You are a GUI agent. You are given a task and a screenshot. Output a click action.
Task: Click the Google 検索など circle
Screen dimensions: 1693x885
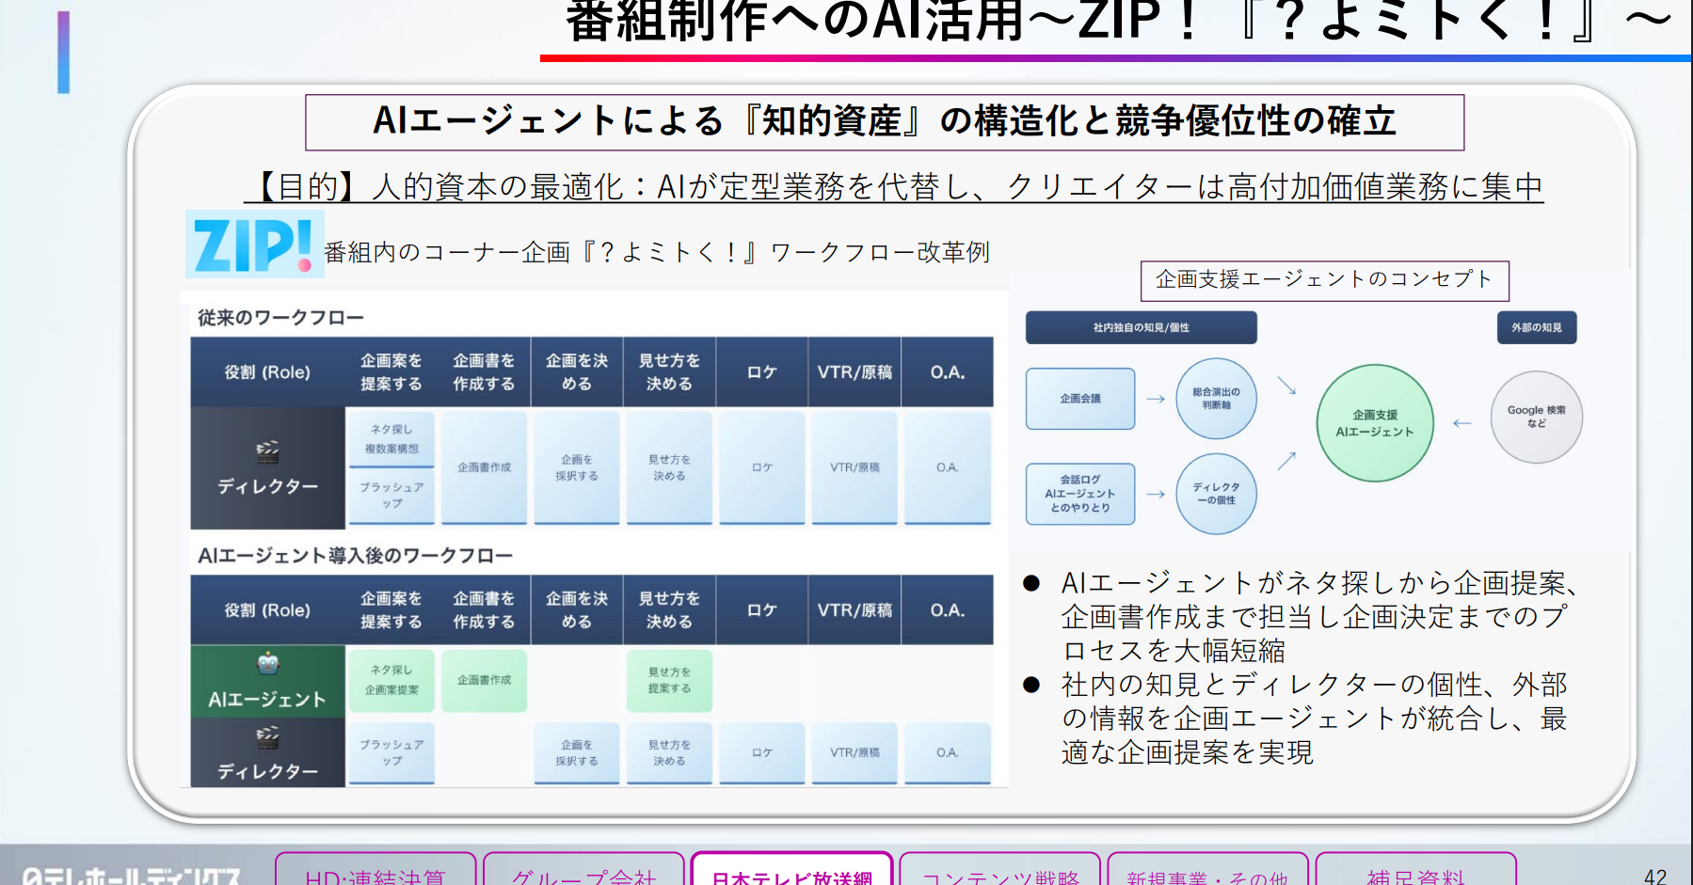(1536, 417)
